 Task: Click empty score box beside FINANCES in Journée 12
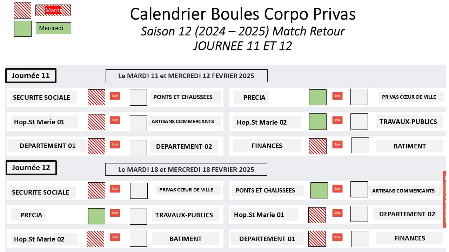360,239
